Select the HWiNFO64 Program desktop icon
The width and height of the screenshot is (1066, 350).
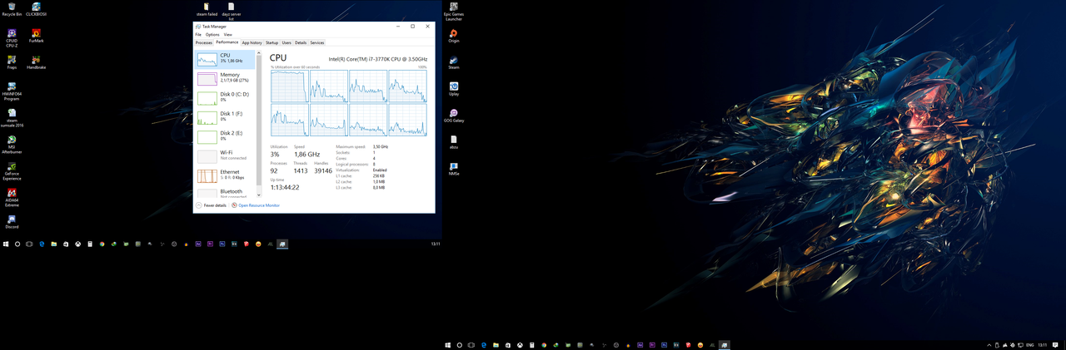click(x=12, y=87)
